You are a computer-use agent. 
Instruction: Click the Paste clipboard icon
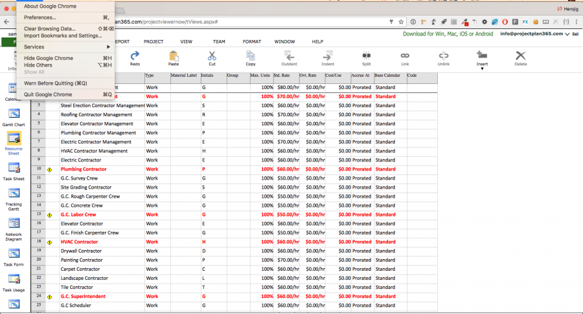174,56
